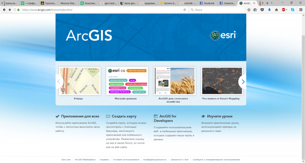
Task: Open the 'Улицы' map thumbnail
Action: (78, 81)
